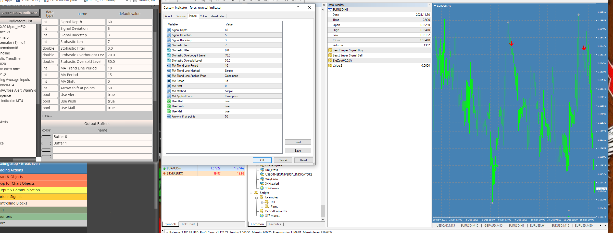Image resolution: width=613 pixels, height=233 pixels.
Task: Pick color swatch for Buffer 1
Action: coord(46,143)
